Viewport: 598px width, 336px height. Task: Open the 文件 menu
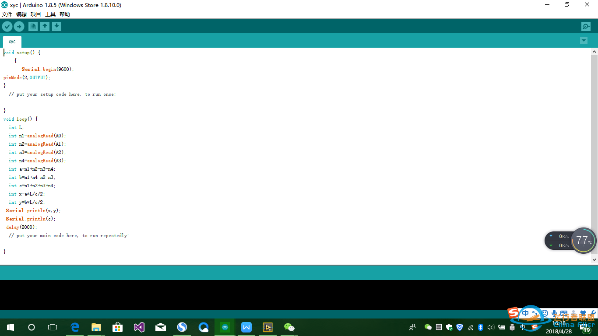pyautogui.click(x=7, y=14)
